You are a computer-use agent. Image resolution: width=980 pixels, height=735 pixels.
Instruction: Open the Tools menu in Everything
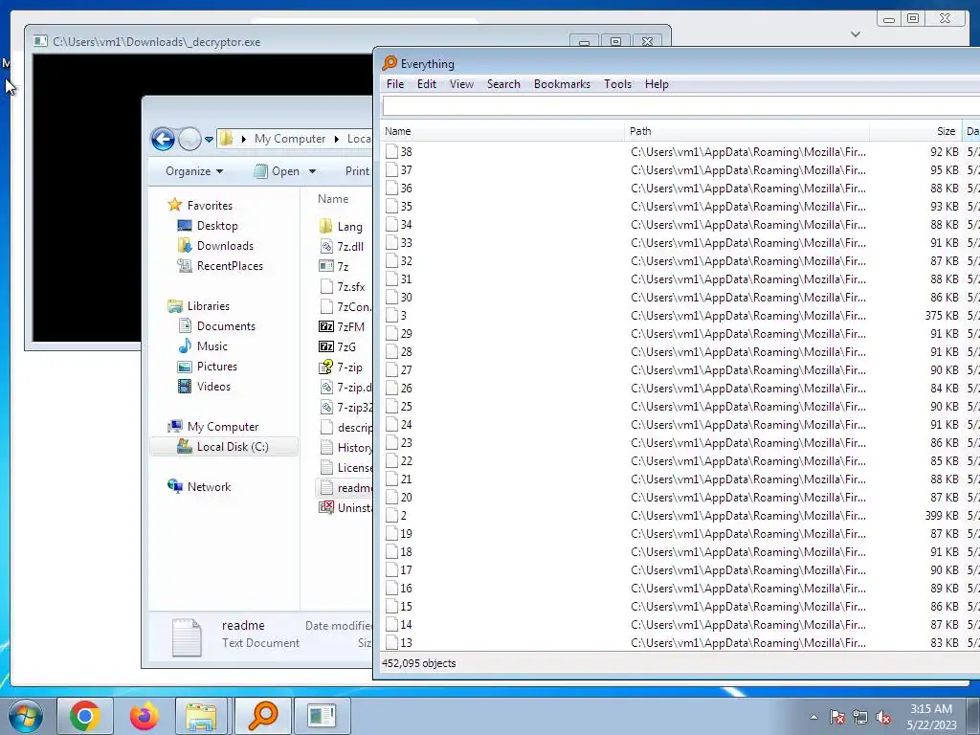(x=617, y=84)
